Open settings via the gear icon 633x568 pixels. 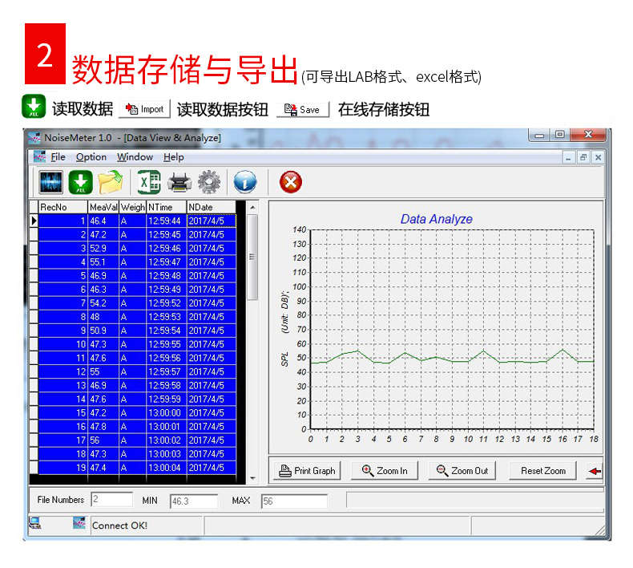[x=209, y=182]
